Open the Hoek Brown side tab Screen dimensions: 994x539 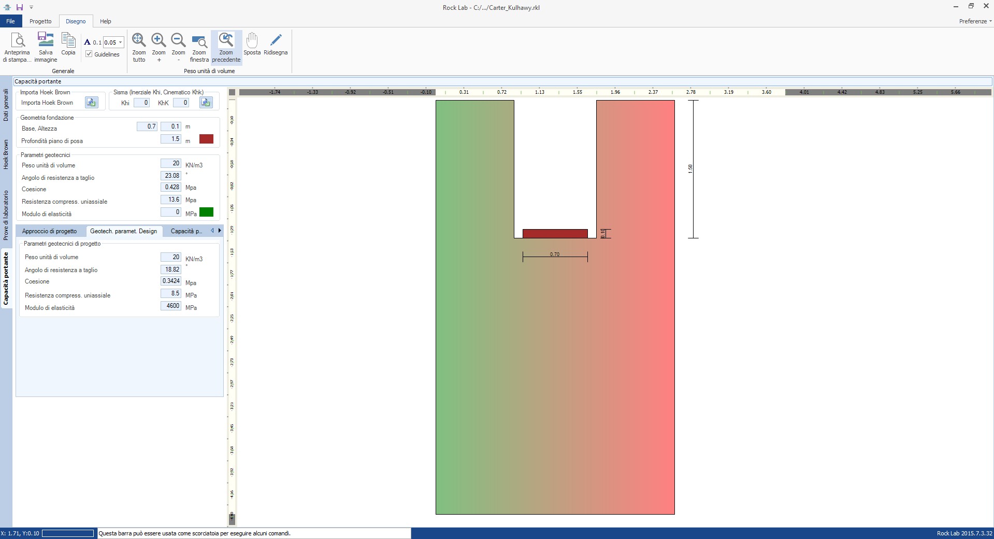(6, 154)
